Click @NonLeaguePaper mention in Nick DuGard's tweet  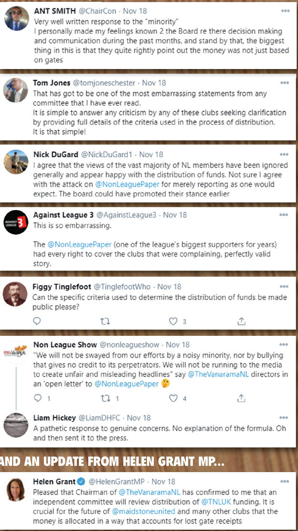(x=127, y=184)
